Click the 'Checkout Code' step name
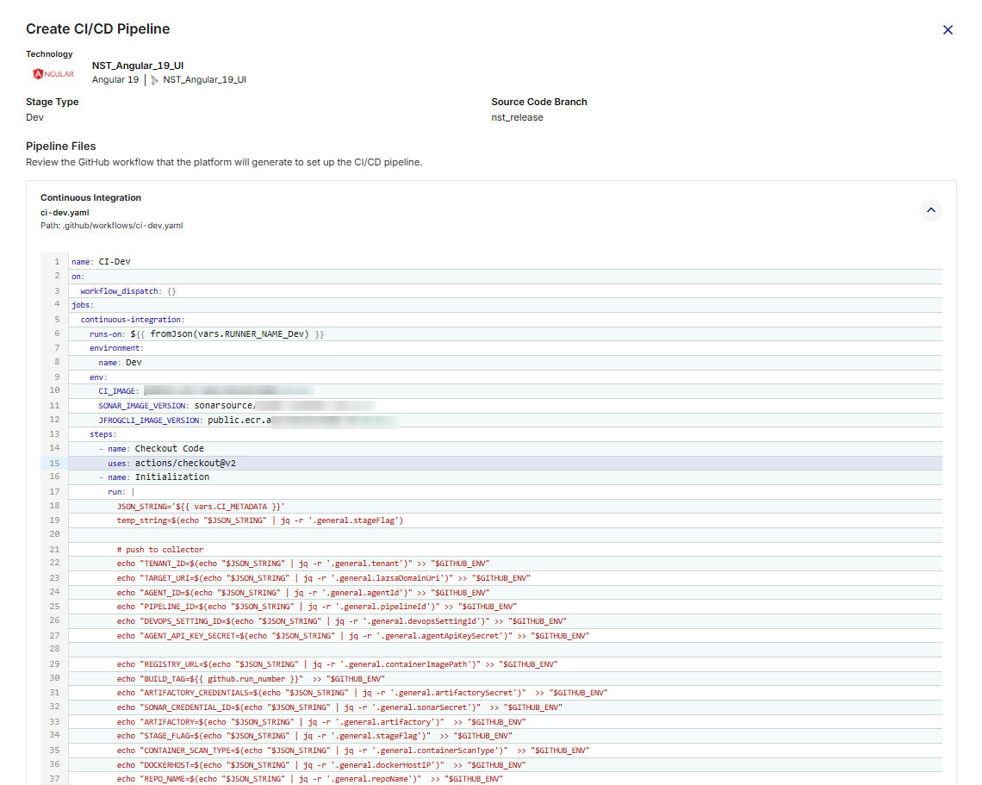The height and width of the screenshot is (785, 982). click(x=169, y=448)
